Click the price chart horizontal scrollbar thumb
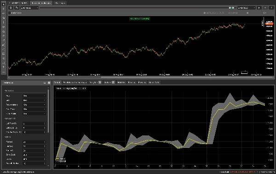Image resolution: width=276 pixels, height=174 pixels. tap(187, 77)
